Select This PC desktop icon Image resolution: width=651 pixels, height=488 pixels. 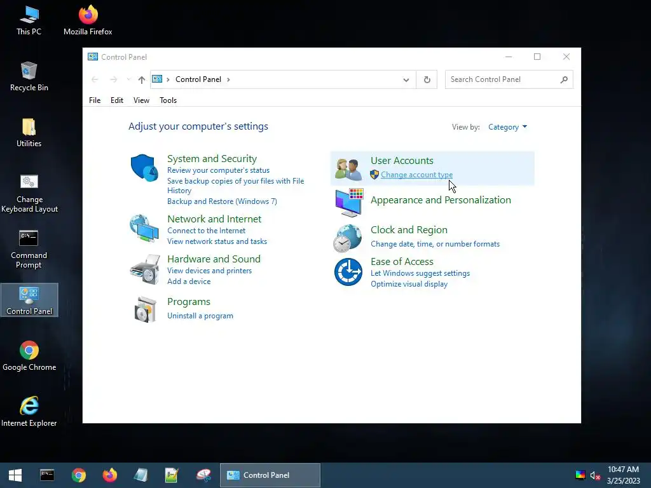pyautogui.click(x=29, y=20)
